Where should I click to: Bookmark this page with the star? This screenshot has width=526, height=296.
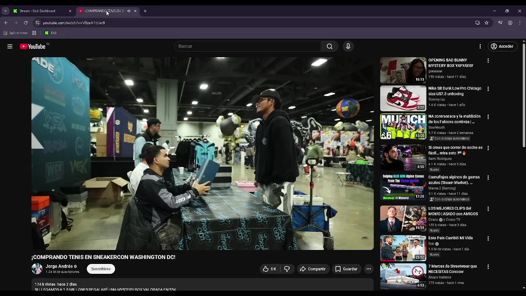pos(487,23)
